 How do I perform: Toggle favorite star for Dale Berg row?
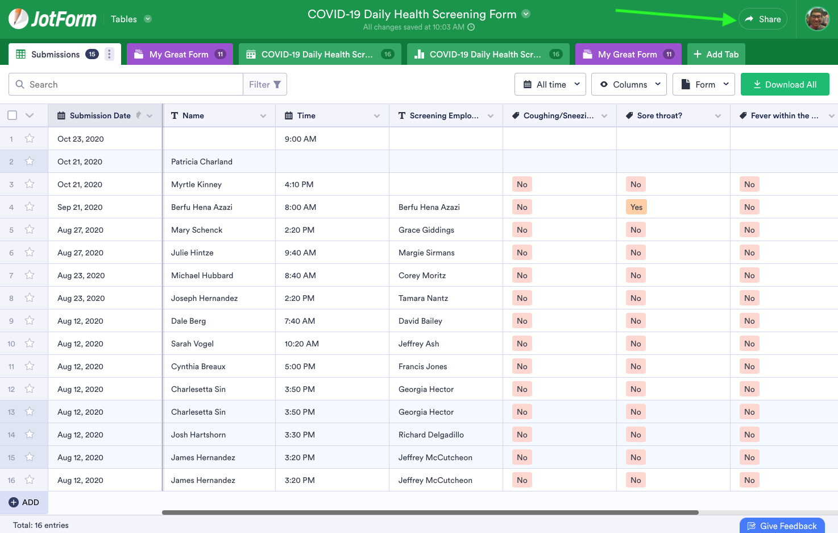(x=30, y=321)
